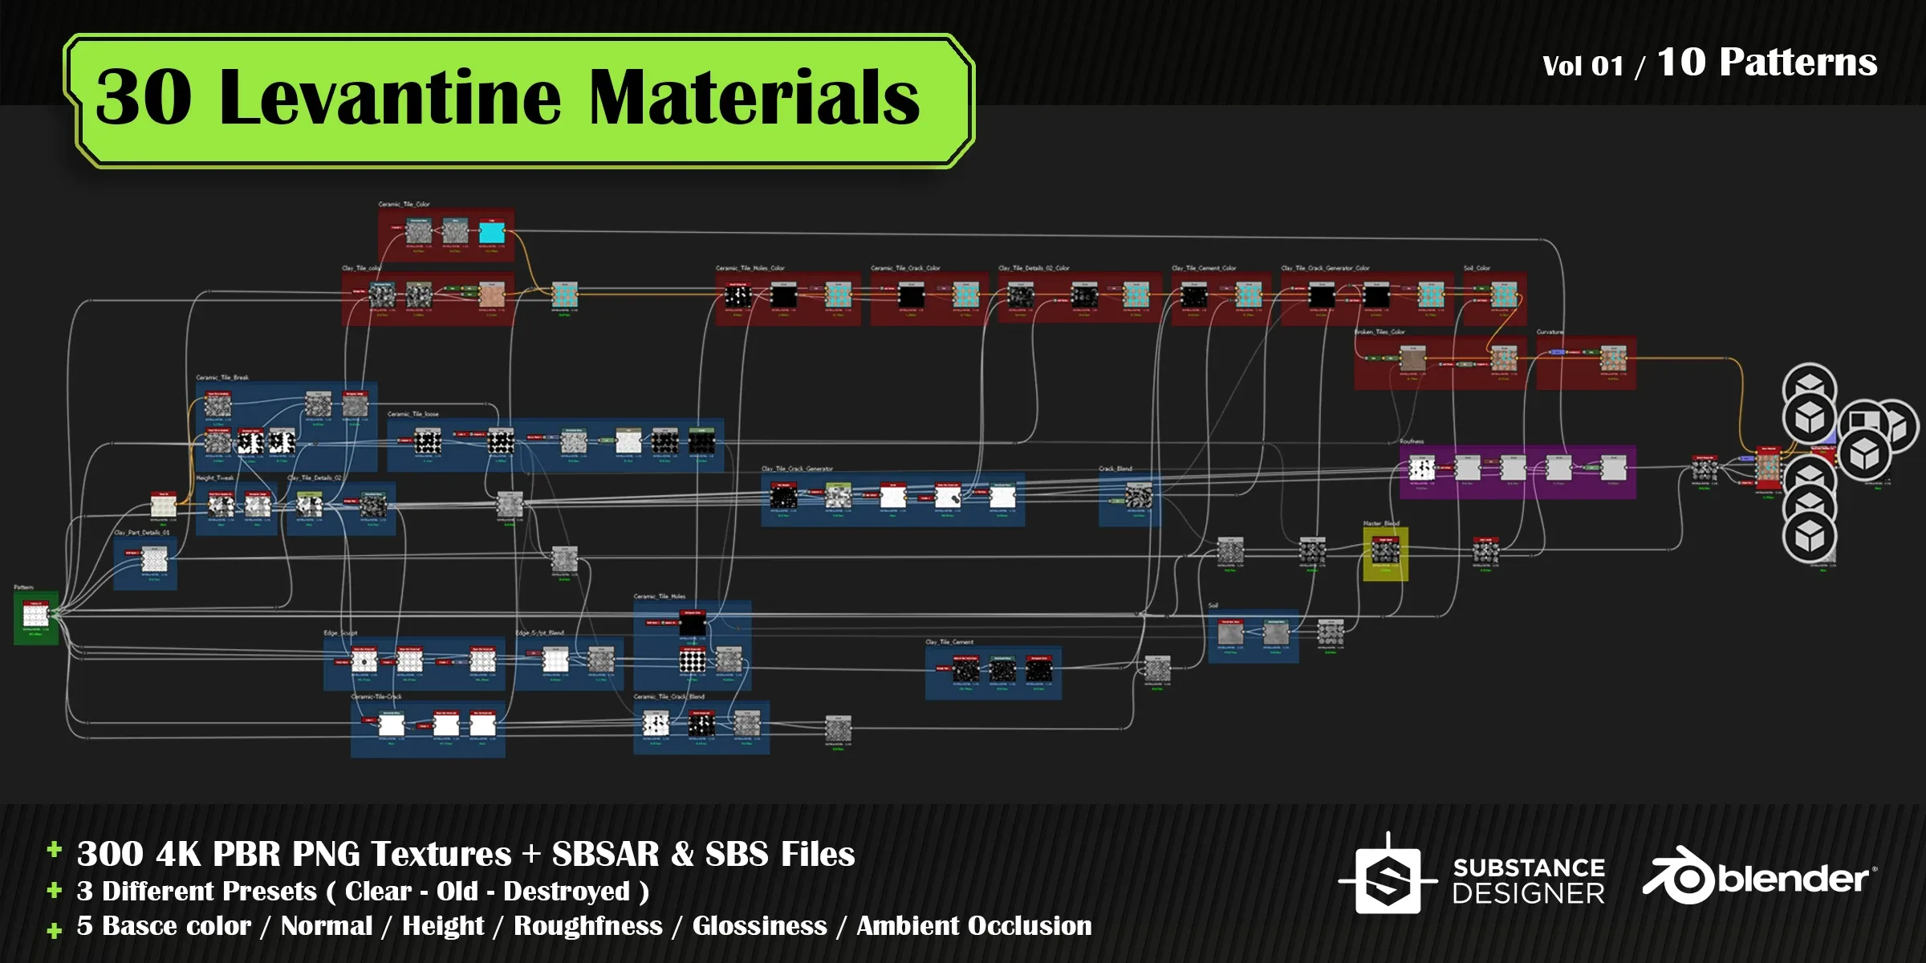Click the 'Clay_Tile_Crack_Generator_Color' frame label
The height and width of the screenshot is (963, 1926).
click(1325, 268)
